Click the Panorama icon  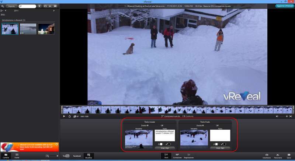pos(278,155)
